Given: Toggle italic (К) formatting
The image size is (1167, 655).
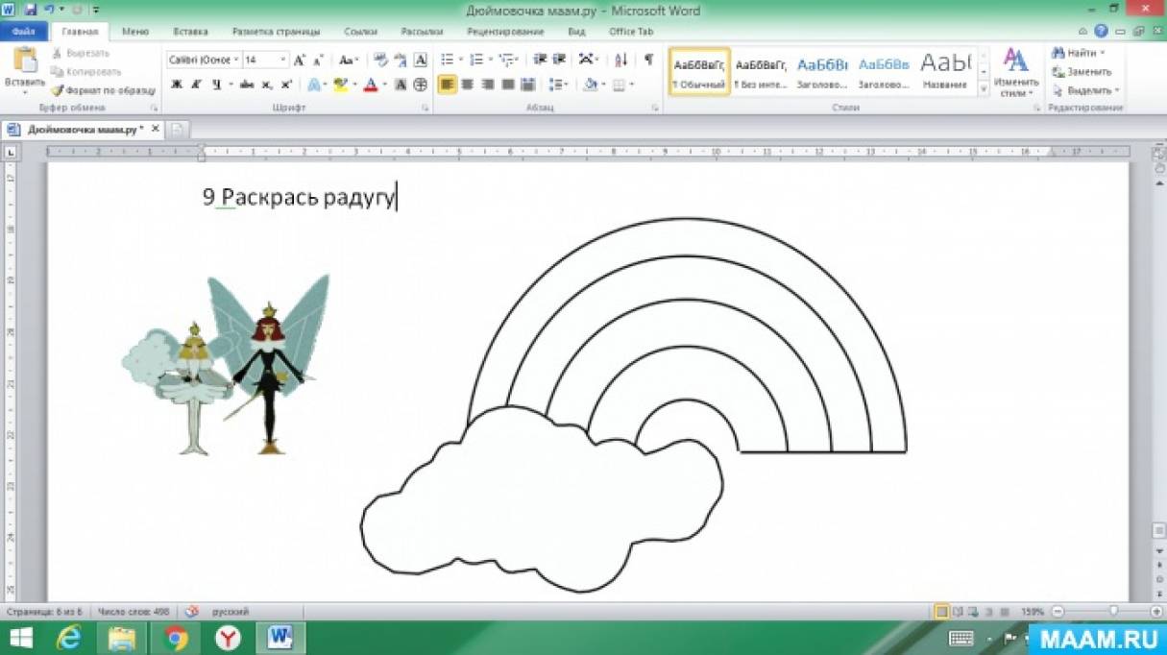Looking at the screenshot, I should [196, 85].
